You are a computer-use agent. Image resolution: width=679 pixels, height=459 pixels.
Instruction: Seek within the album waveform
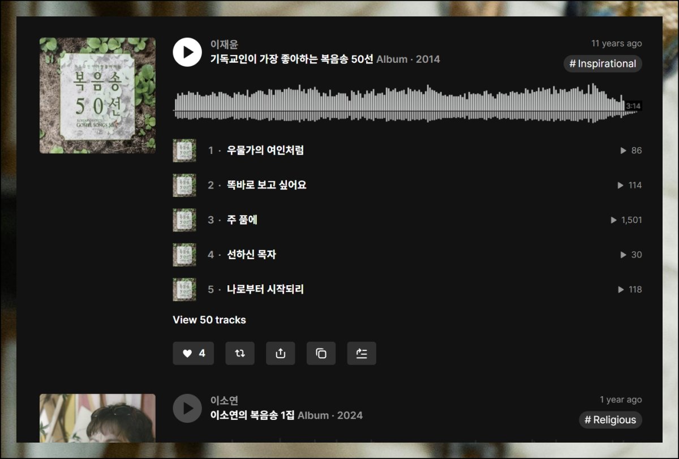click(x=407, y=103)
